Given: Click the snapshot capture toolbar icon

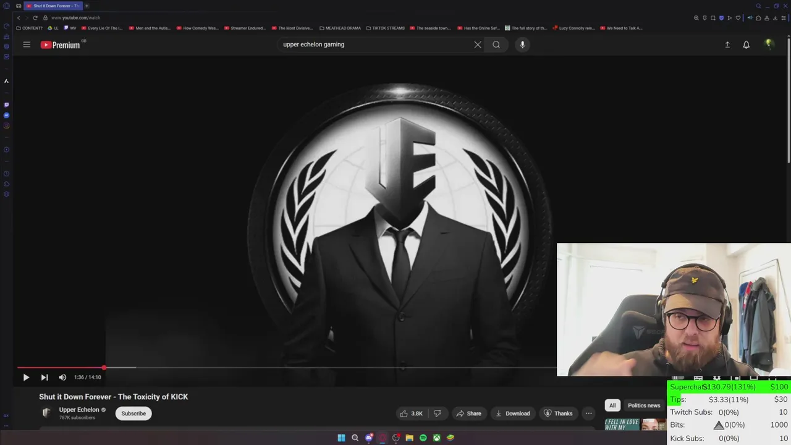Looking at the screenshot, I should 713,18.
